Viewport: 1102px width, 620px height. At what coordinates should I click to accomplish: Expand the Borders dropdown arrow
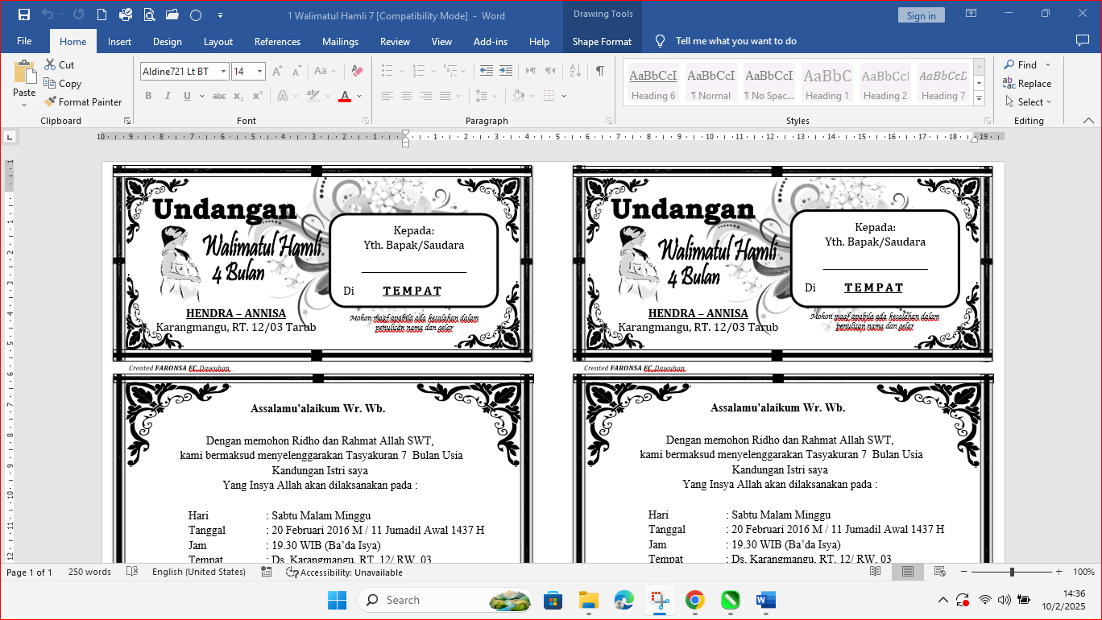pos(564,96)
